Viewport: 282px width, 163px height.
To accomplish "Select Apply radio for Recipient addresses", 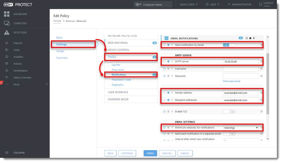I will pyautogui.click(x=168, y=100).
